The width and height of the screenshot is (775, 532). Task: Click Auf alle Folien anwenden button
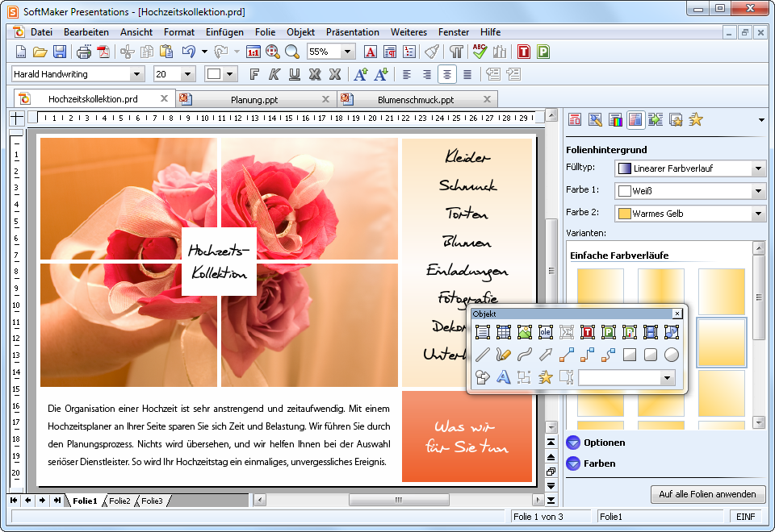[x=707, y=494]
